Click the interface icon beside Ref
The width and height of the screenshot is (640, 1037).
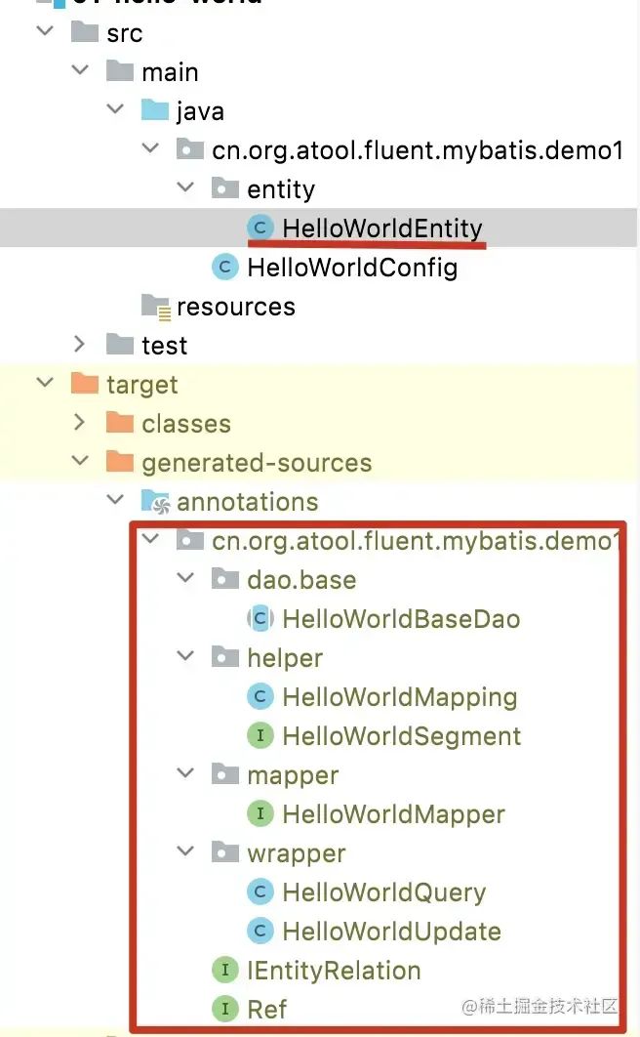point(223,1009)
